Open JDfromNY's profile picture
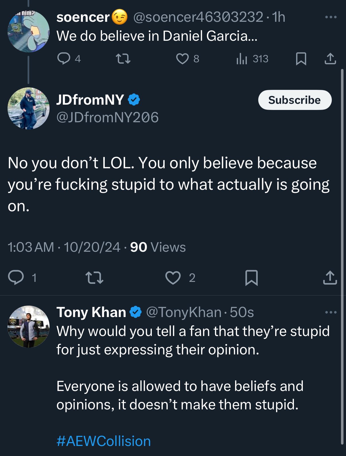 (28, 108)
